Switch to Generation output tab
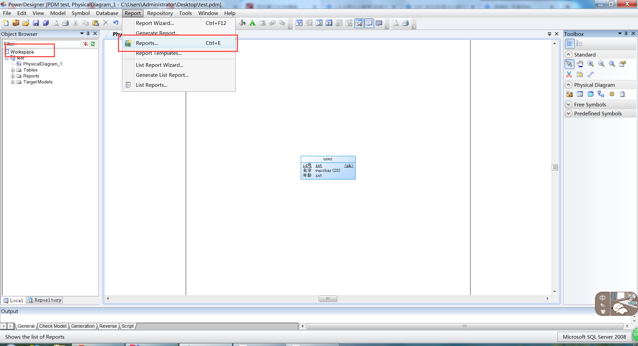The width and height of the screenshot is (638, 346). (83, 326)
